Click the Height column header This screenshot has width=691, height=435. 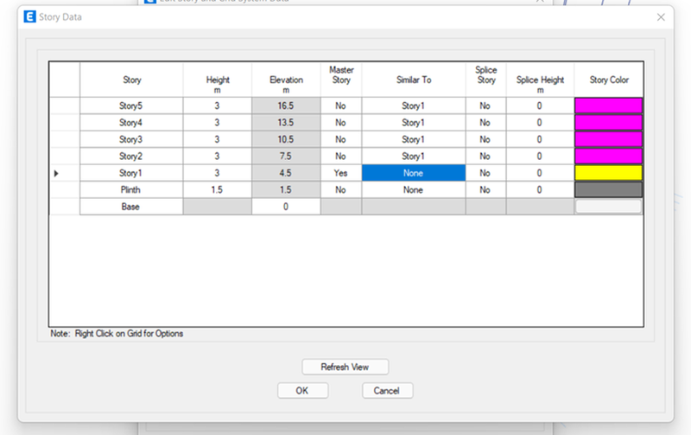pos(218,80)
